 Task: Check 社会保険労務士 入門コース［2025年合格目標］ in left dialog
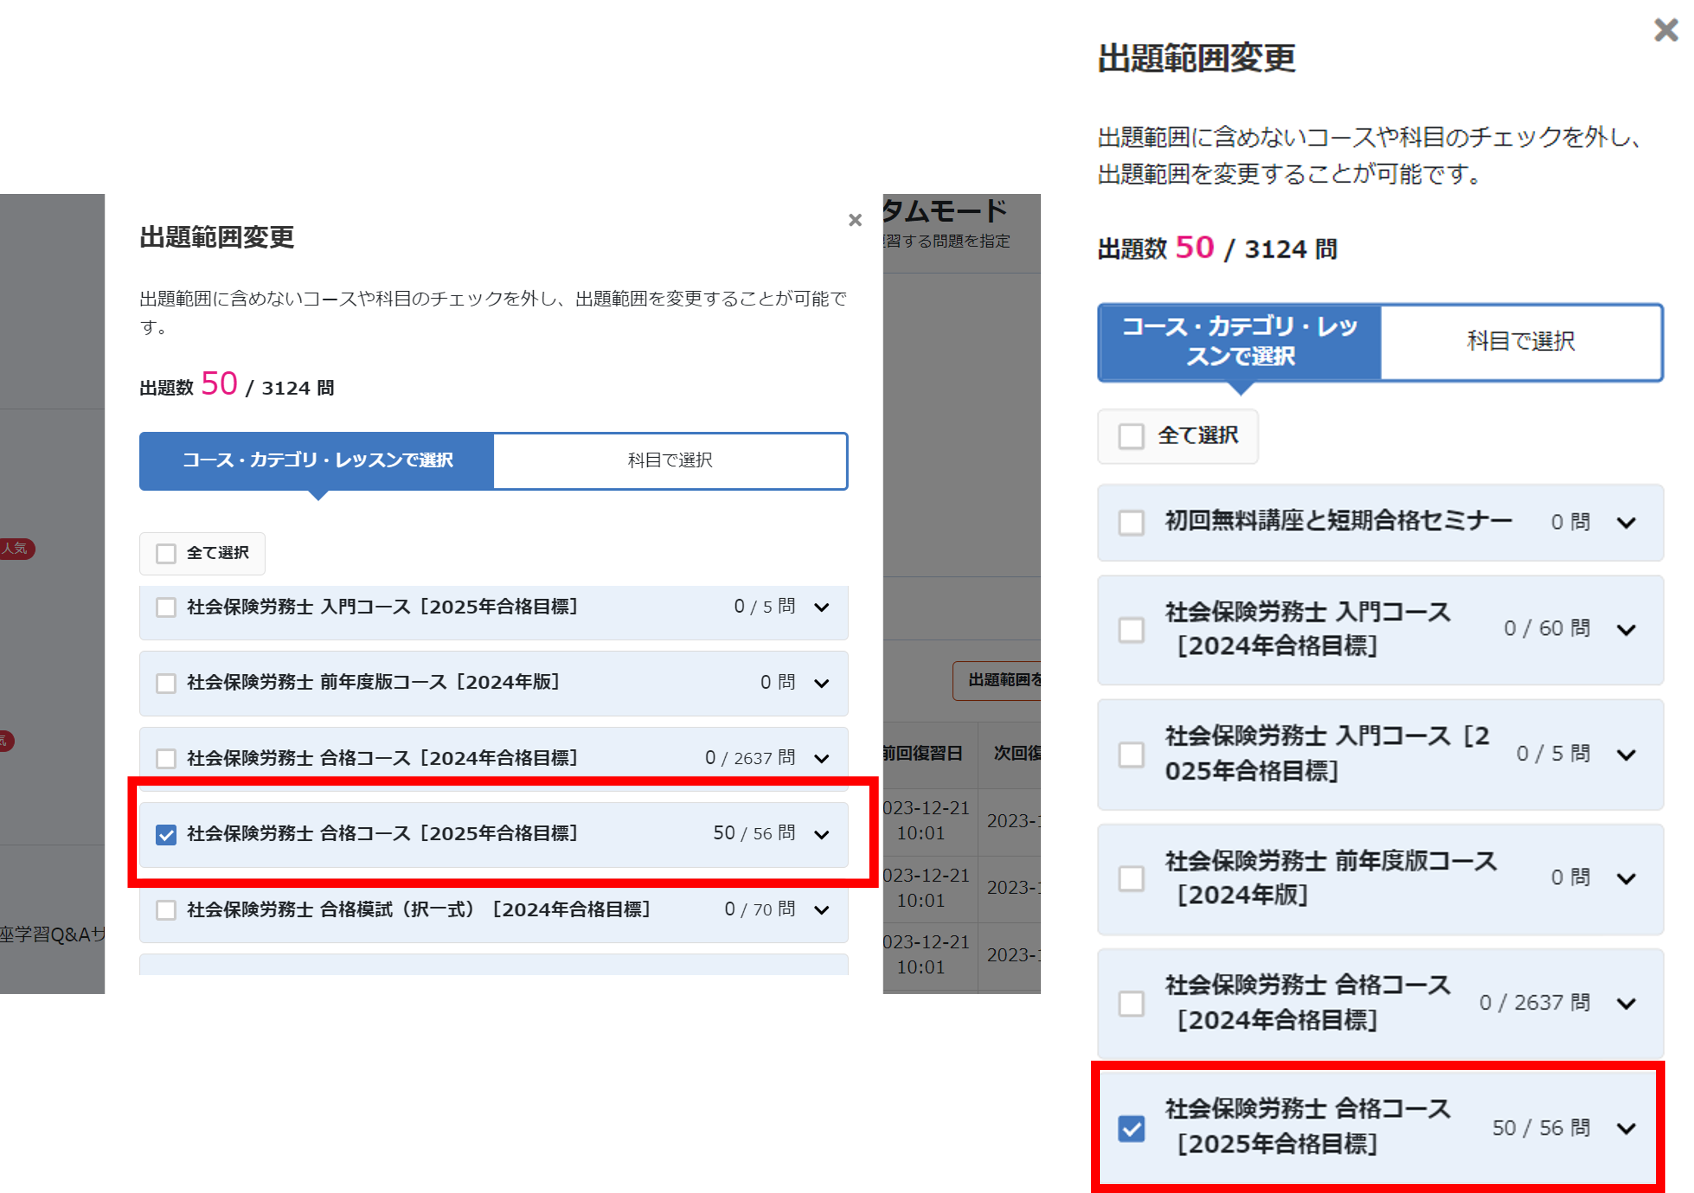165,606
